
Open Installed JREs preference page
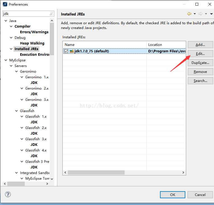tap(26, 49)
